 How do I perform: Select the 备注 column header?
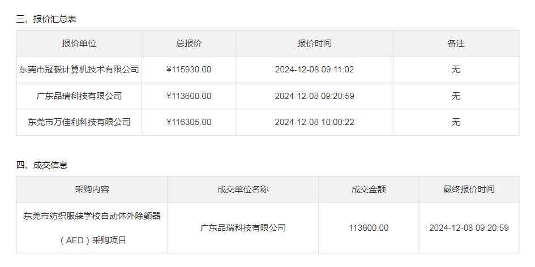(456, 44)
